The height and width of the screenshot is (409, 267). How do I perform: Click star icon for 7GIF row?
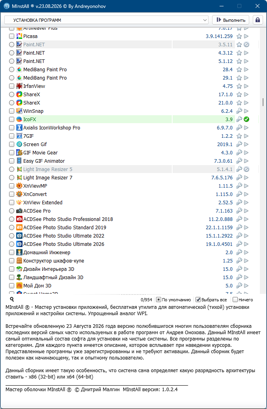(x=239, y=136)
